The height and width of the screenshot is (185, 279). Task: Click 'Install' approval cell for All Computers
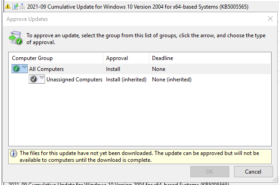(113, 69)
